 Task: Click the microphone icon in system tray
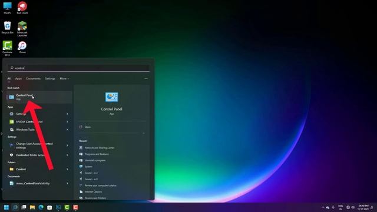(x=333, y=207)
